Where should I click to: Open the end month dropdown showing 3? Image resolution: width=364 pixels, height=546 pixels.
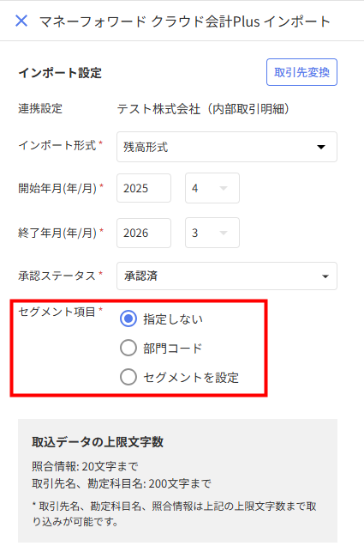[212, 233]
